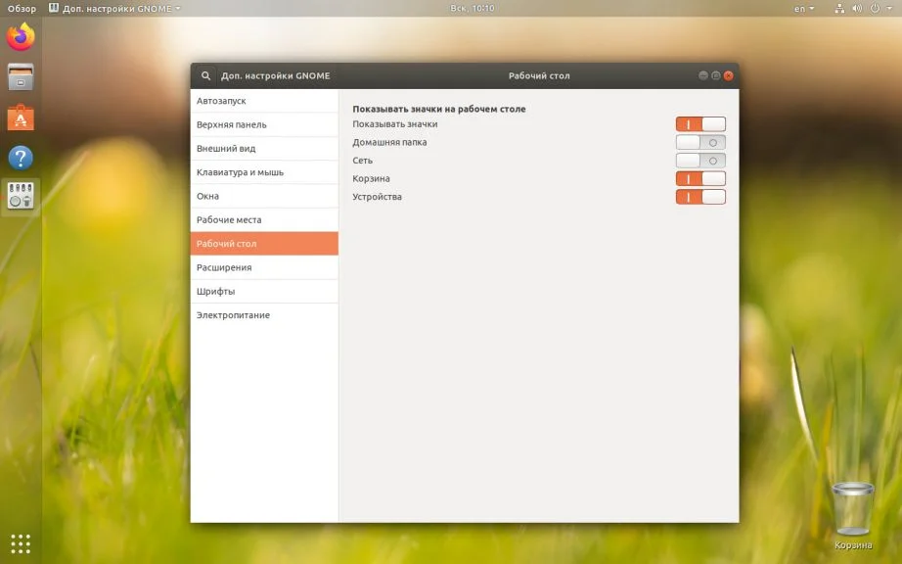Show applications grid at dock bottom
902x564 pixels.
[21, 543]
